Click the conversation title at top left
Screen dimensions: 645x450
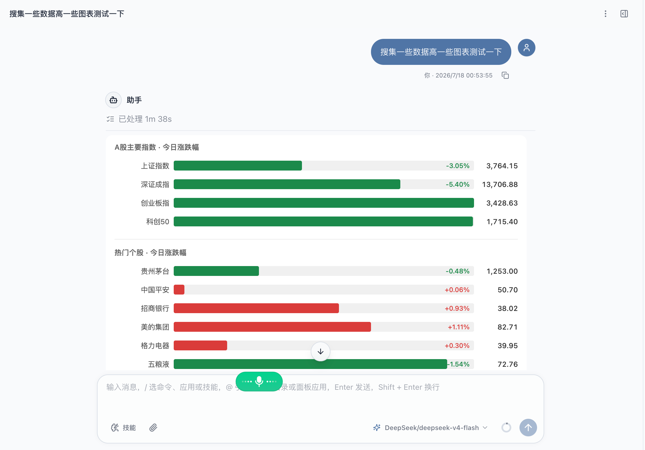(x=67, y=14)
